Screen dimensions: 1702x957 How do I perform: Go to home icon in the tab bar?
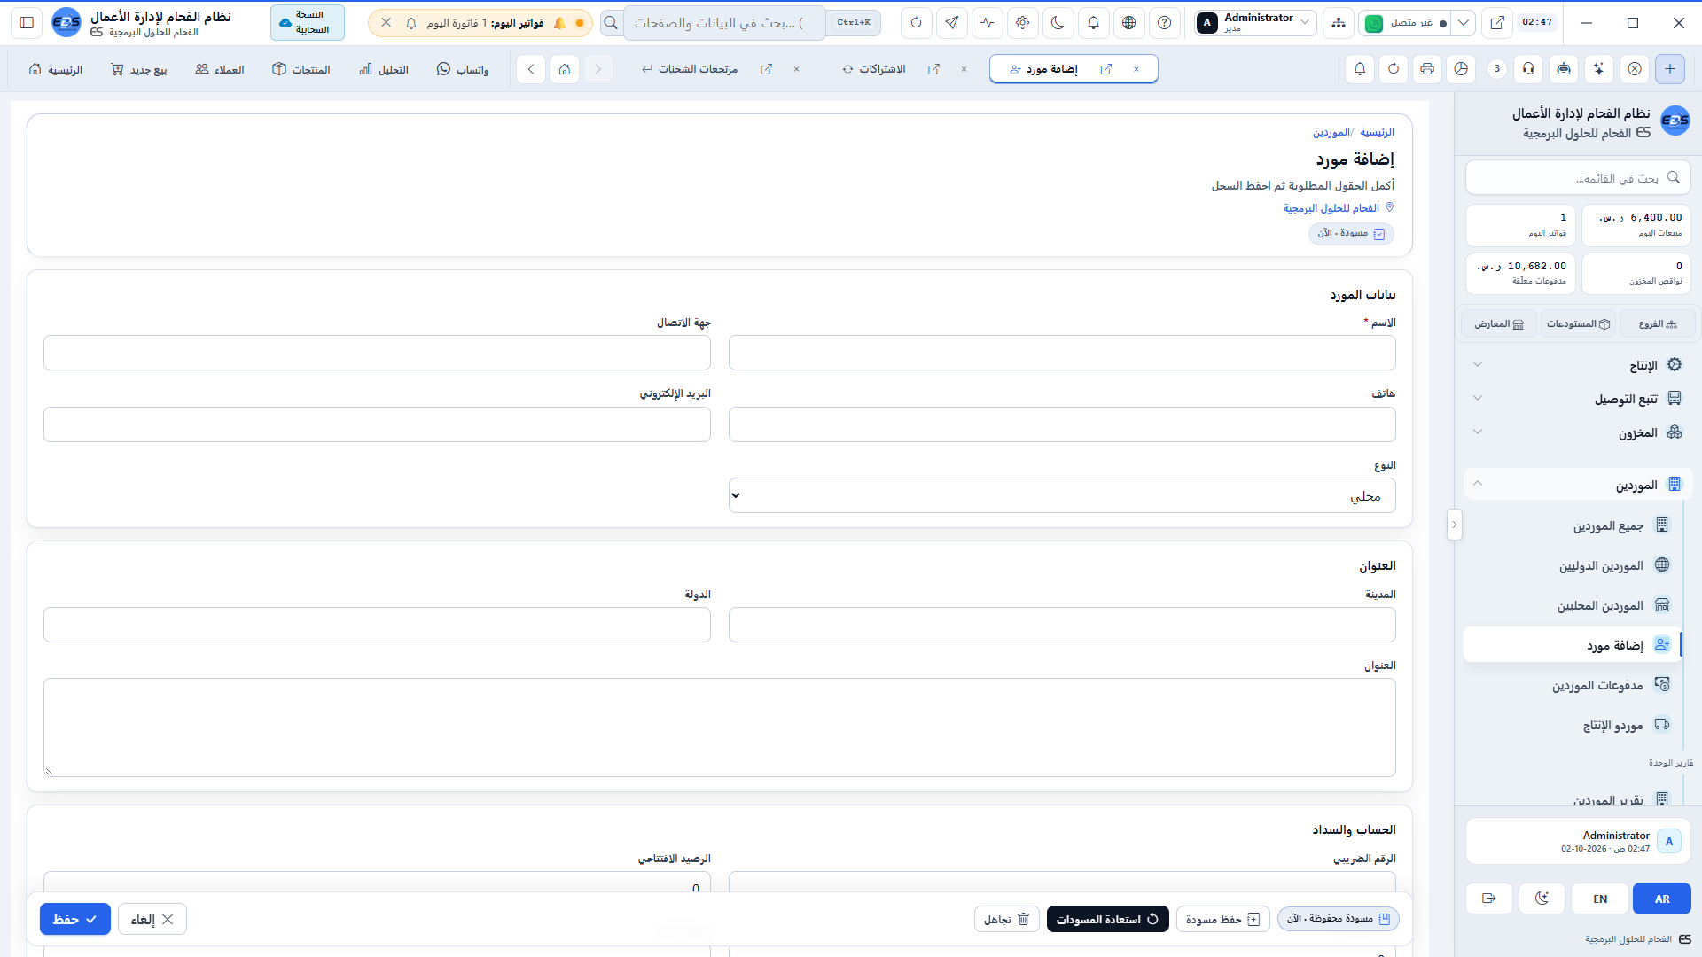[565, 69]
